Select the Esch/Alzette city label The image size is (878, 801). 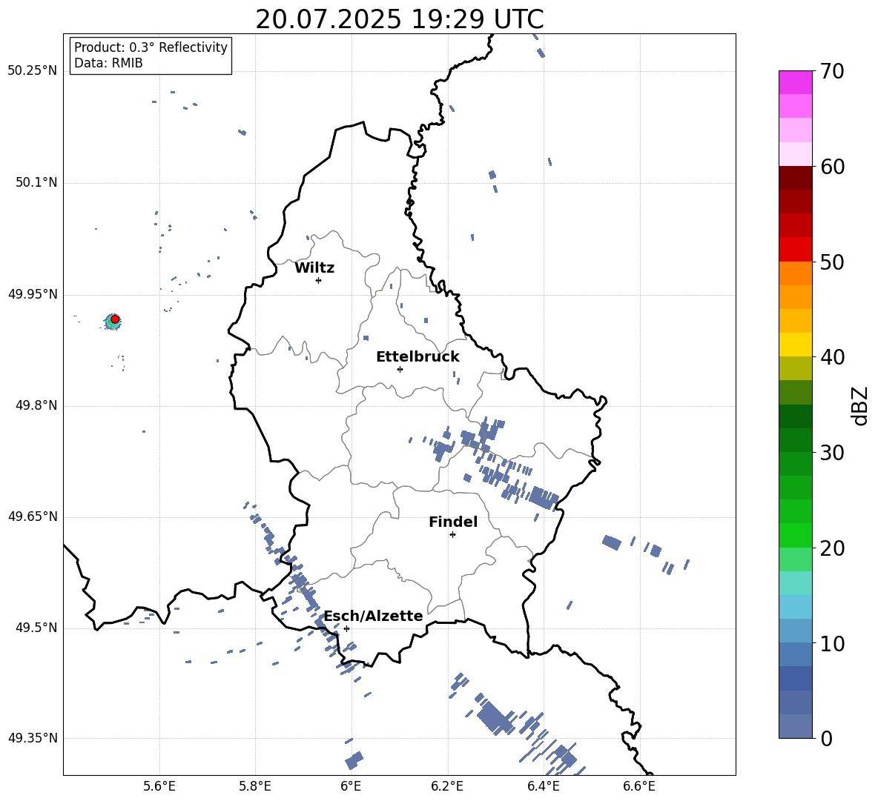(374, 616)
